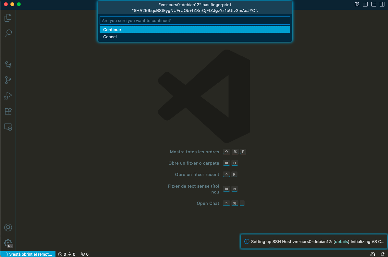Toggle the bottom panel
The height and width of the screenshot is (257, 388).
coord(374,4)
